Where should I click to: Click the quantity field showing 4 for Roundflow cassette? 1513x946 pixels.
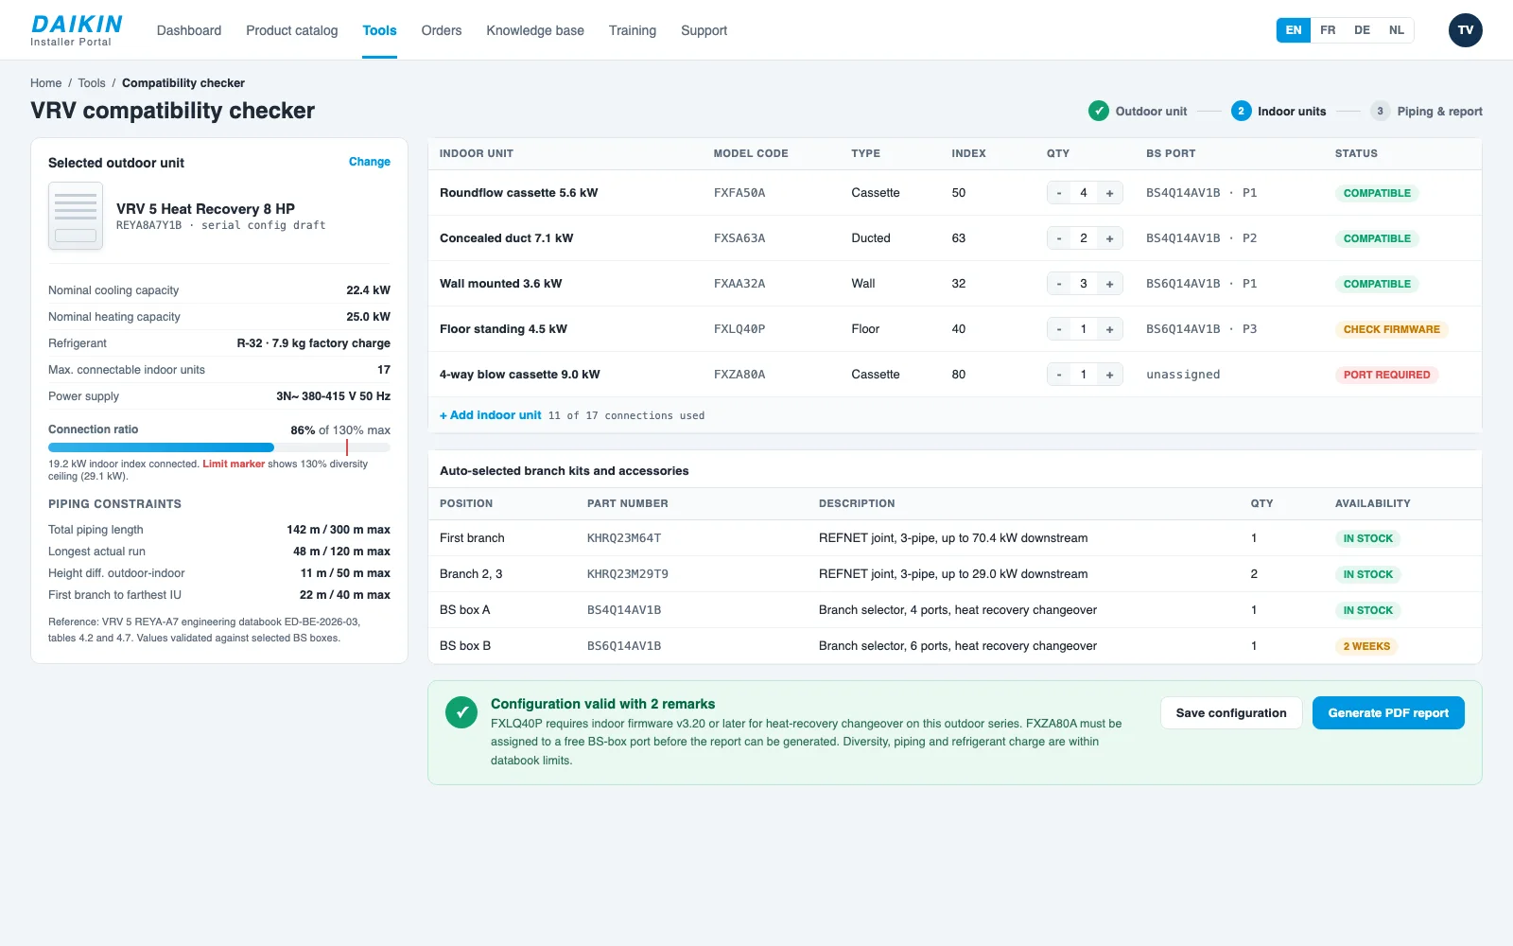1084,193
